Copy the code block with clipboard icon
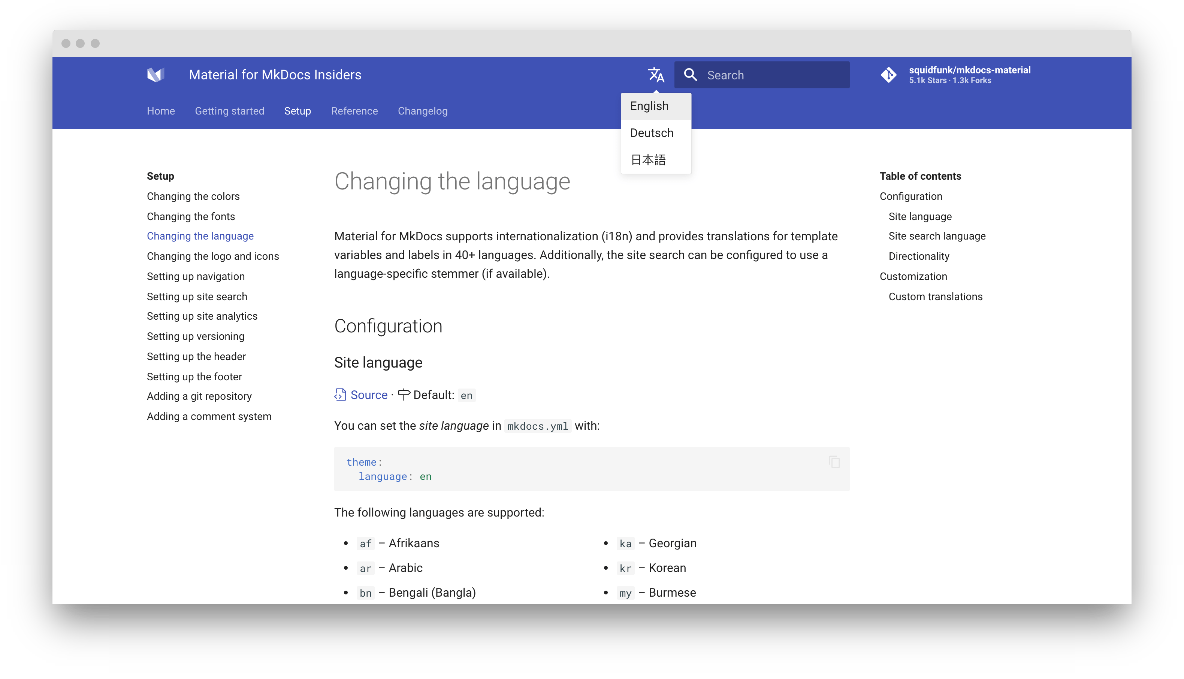This screenshot has height=679, width=1184. click(x=834, y=462)
